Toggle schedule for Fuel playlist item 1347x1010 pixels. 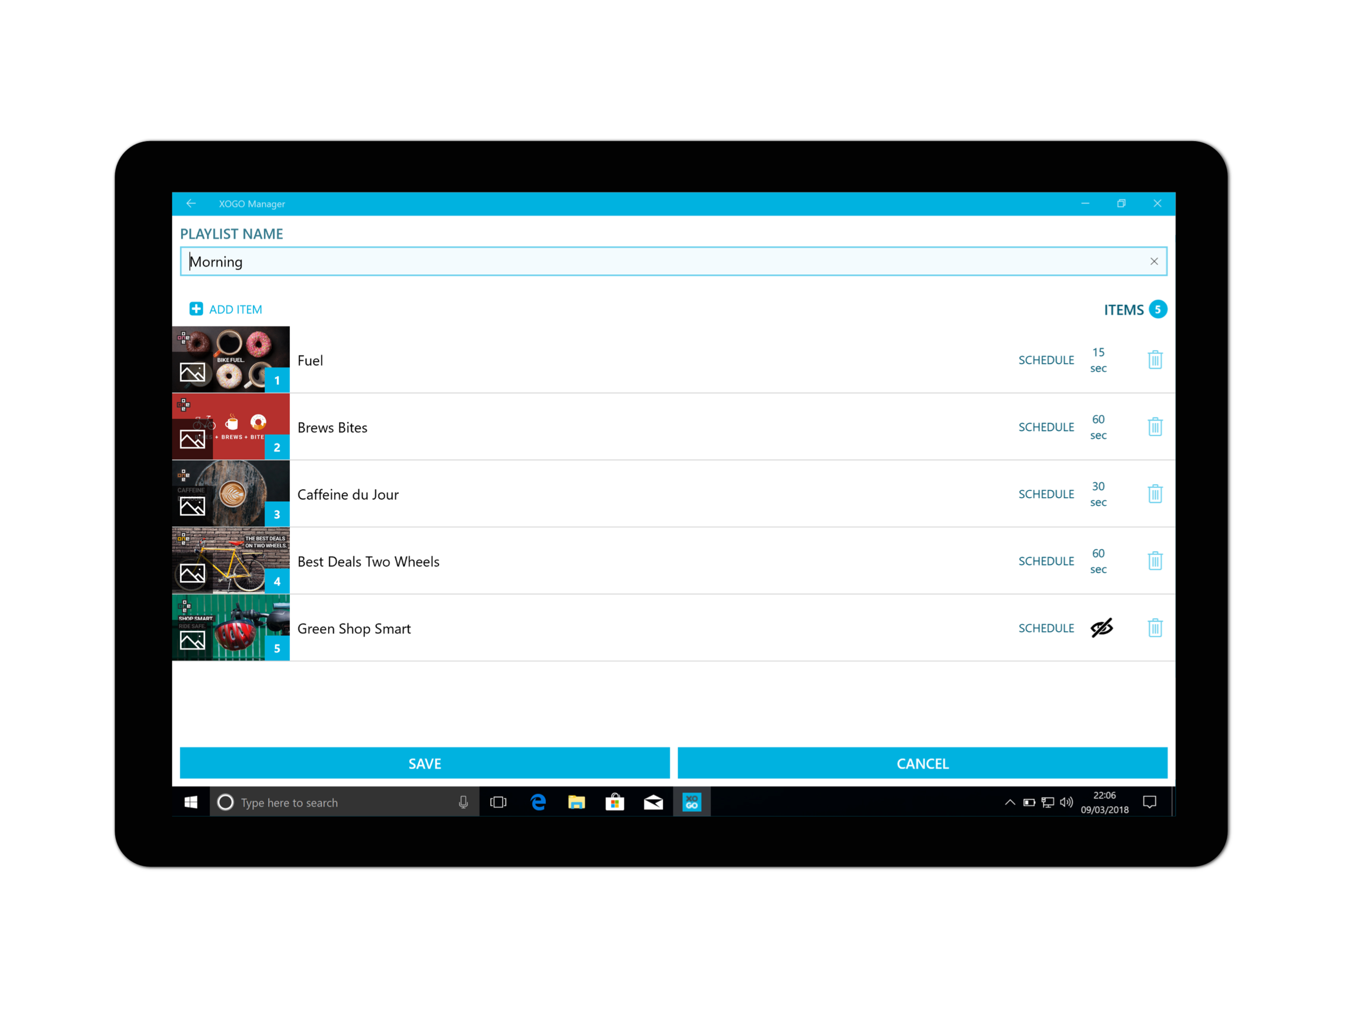(1045, 359)
